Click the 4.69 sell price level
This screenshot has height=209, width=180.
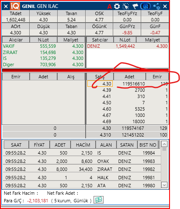[107, 121]
